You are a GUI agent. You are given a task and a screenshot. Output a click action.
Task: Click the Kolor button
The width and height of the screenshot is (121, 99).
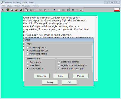tap(61, 76)
